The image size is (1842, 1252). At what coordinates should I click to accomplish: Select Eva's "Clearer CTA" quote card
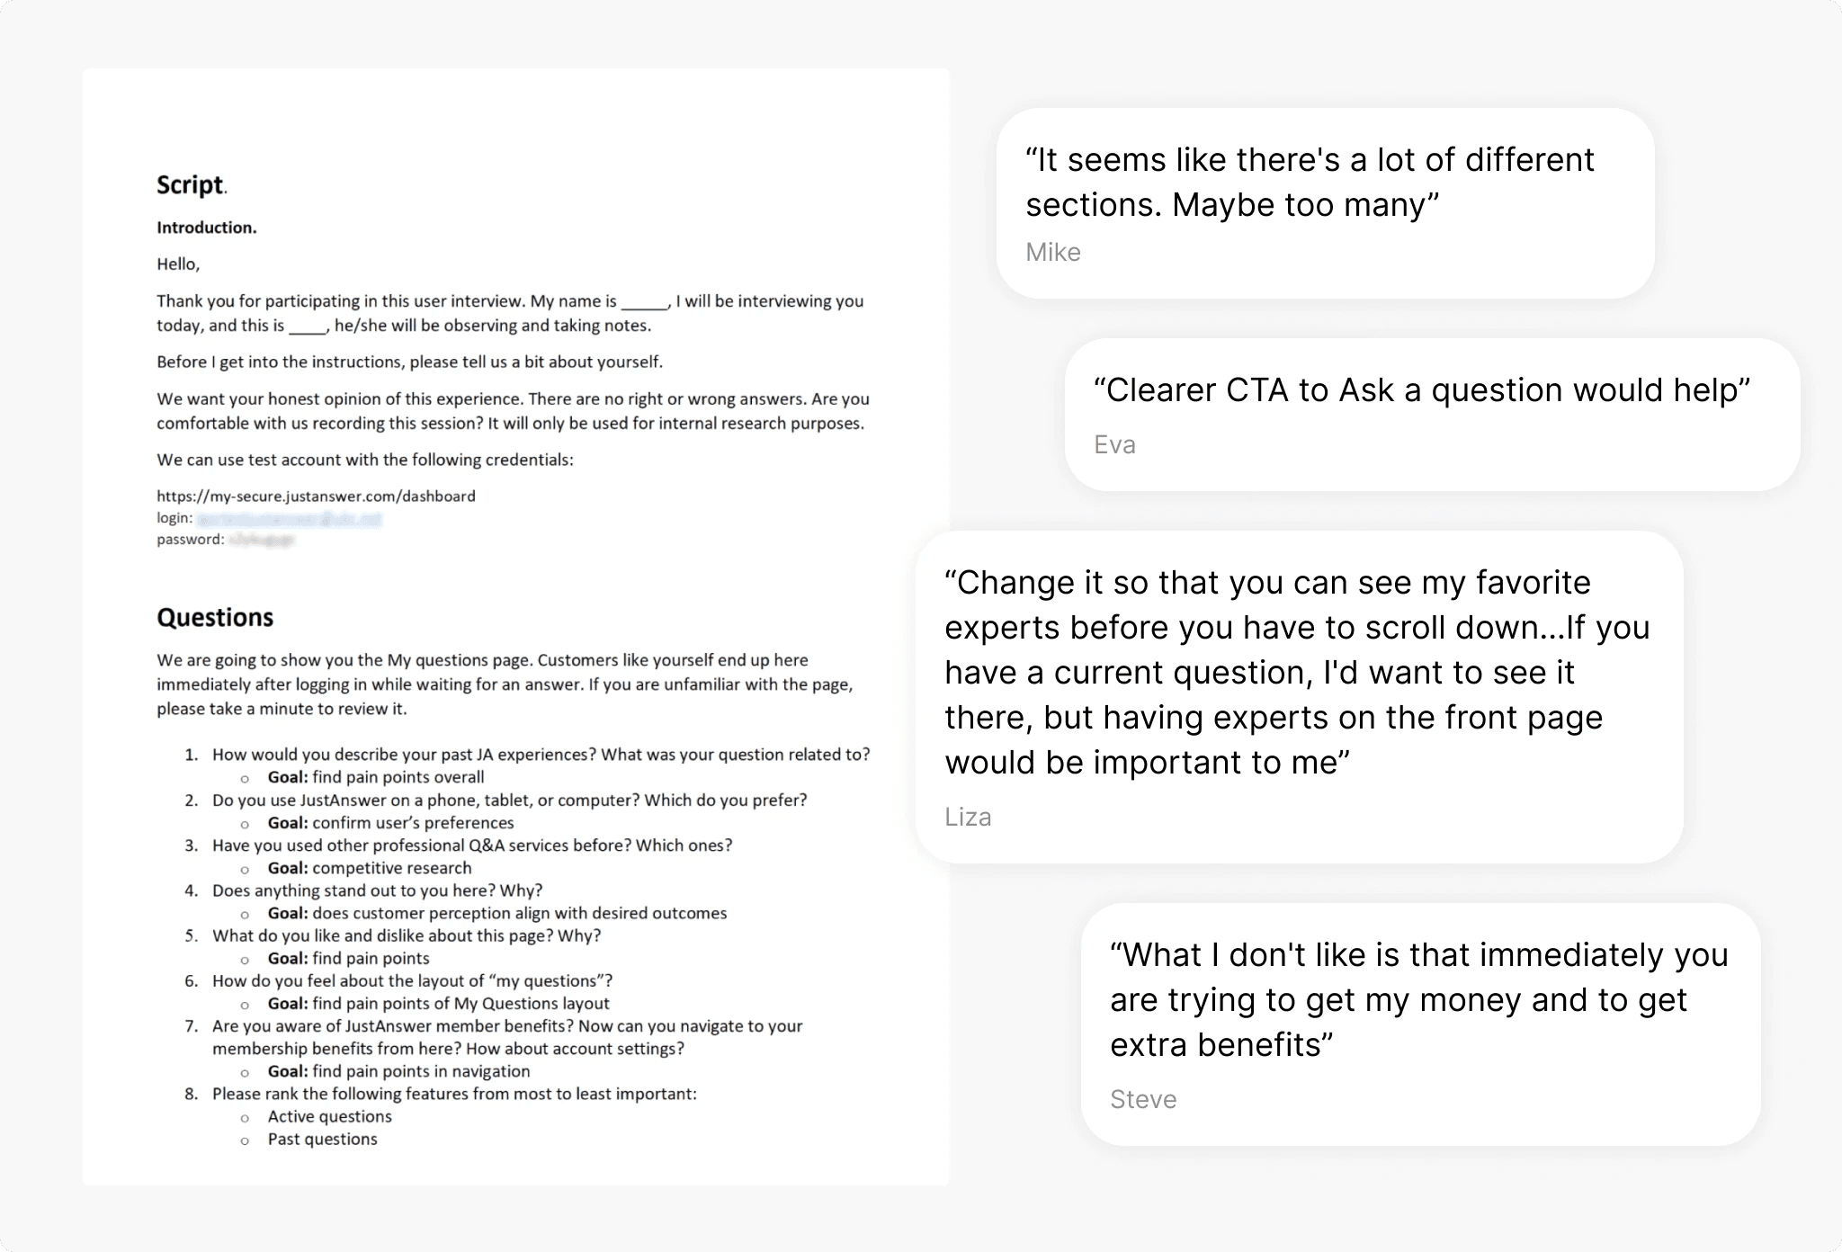click(x=1421, y=390)
